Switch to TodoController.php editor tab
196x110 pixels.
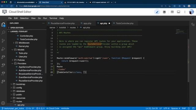(x=125, y=23)
